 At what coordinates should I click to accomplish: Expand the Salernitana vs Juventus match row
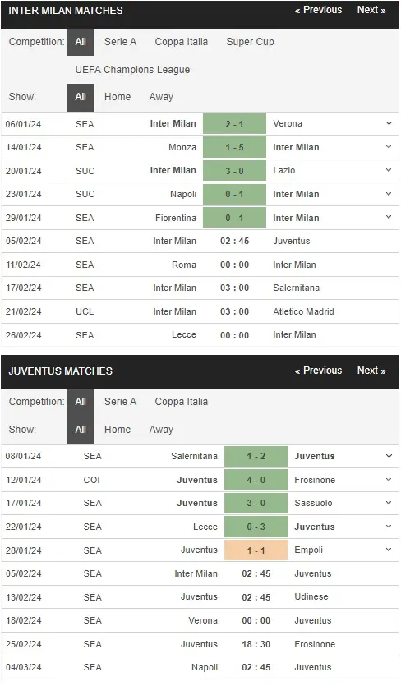pyautogui.click(x=389, y=456)
